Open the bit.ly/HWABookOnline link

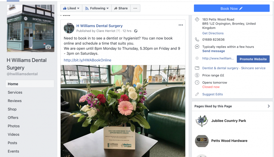[87, 60]
